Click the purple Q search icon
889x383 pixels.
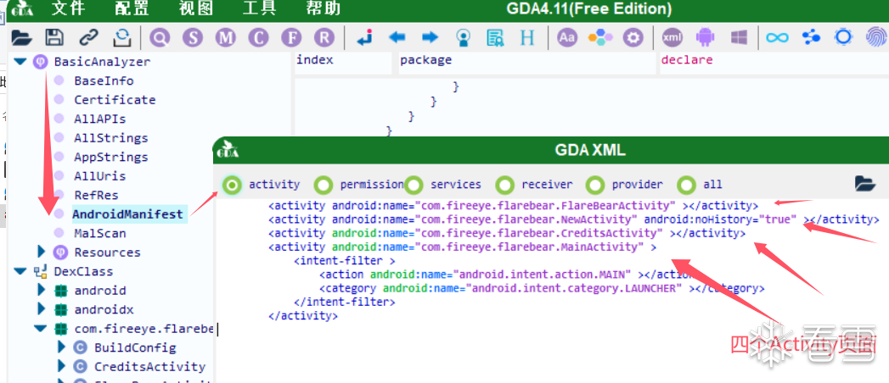tap(160, 38)
